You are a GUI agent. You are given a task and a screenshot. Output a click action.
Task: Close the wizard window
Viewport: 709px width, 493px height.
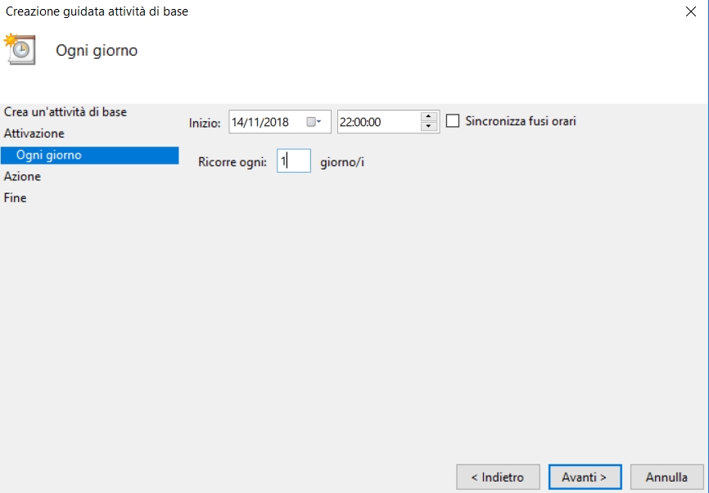(690, 11)
